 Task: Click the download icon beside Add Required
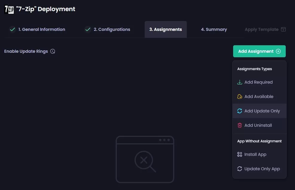click(x=239, y=82)
